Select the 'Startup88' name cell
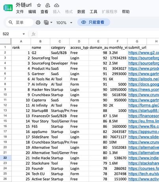This screenshot has height=182, width=159. click(x=40, y=111)
